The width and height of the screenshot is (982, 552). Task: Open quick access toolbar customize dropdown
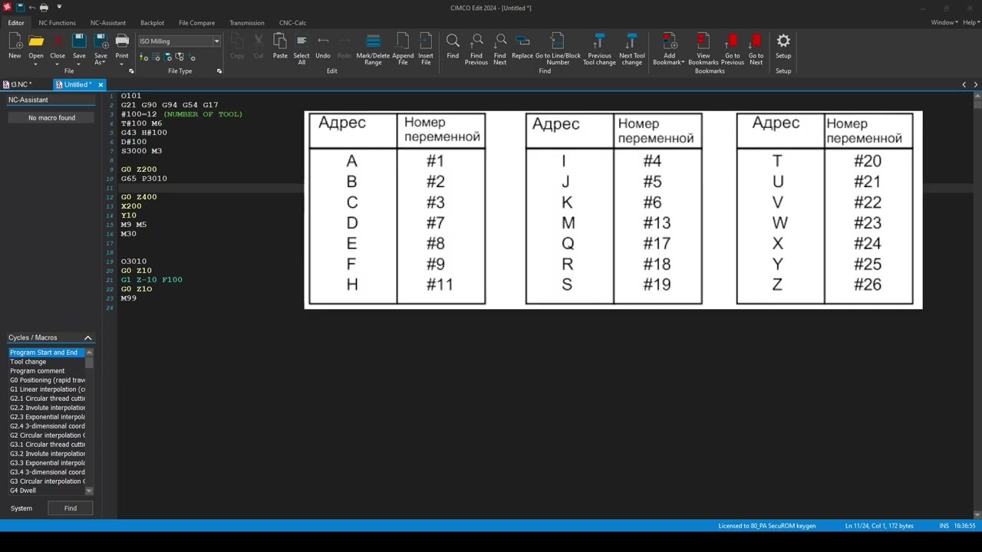click(x=59, y=8)
